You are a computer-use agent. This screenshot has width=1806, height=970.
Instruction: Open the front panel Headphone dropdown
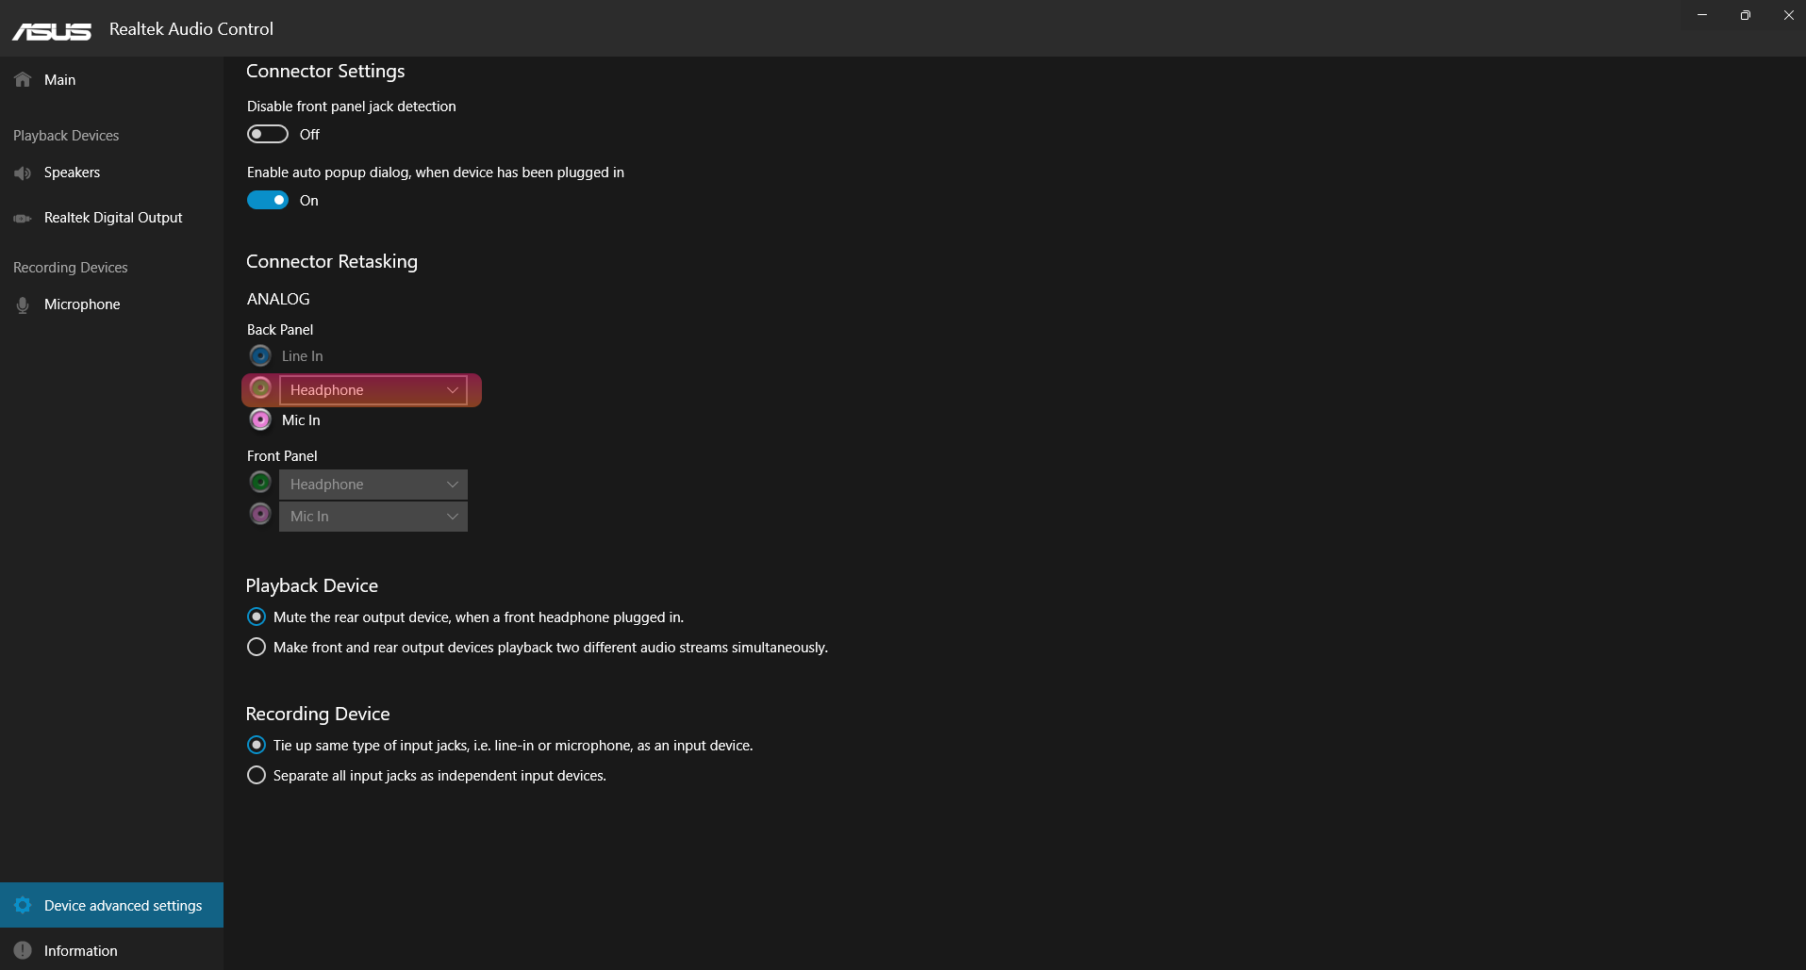click(373, 484)
